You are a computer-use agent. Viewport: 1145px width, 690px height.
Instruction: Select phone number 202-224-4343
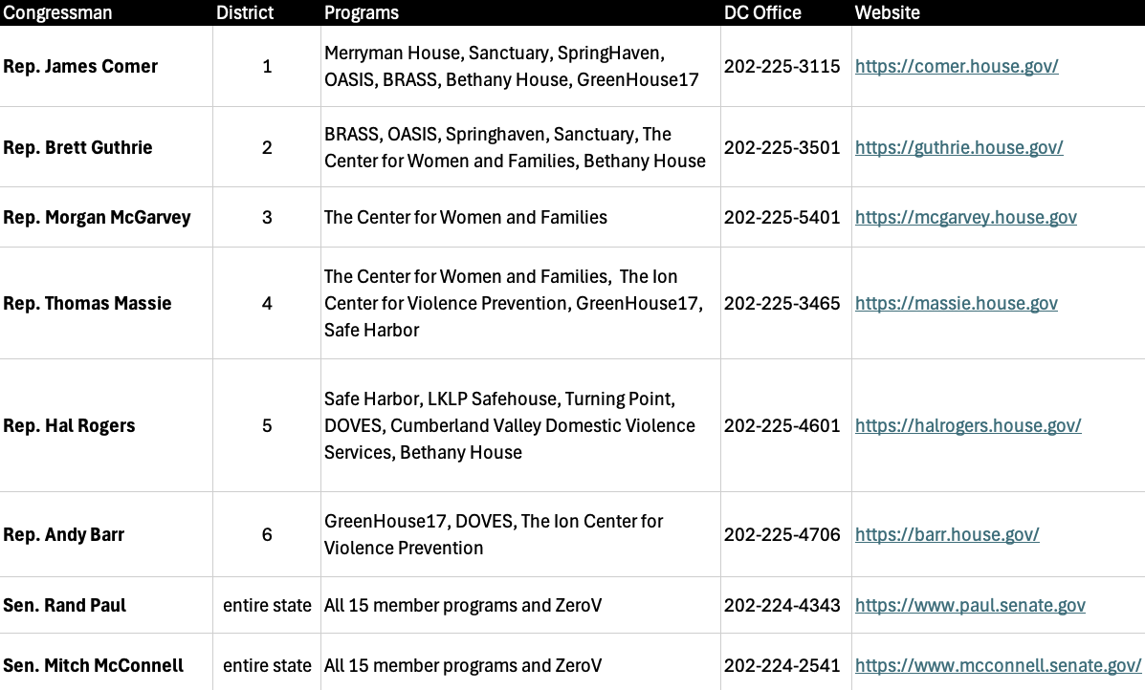click(782, 606)
